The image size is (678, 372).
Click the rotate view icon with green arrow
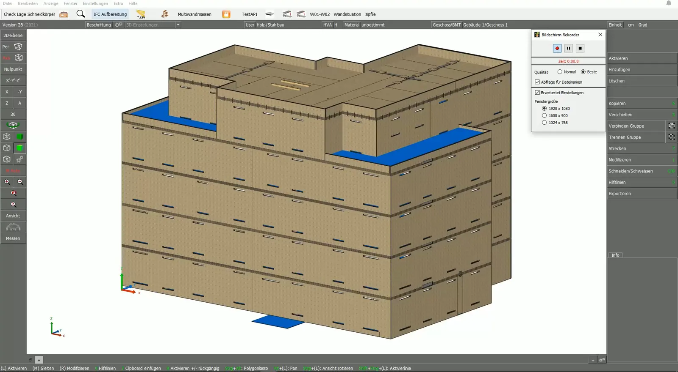click(13, 125)
